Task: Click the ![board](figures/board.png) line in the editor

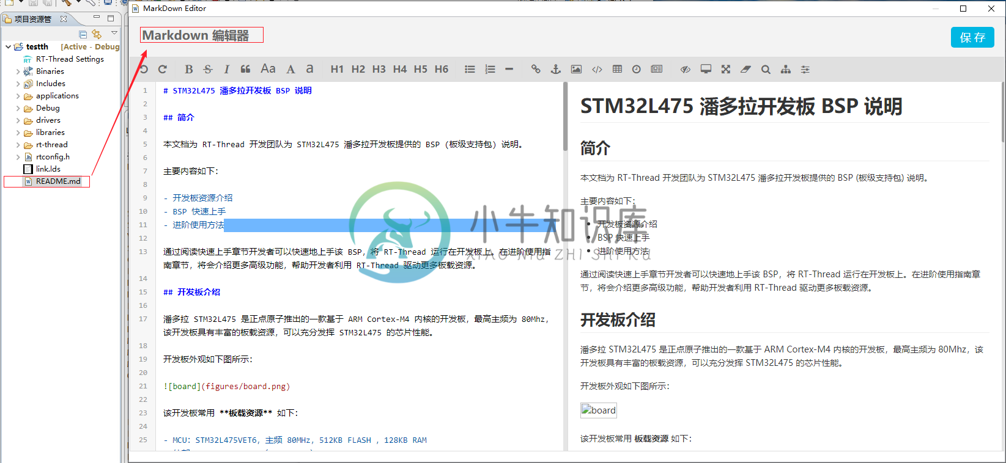Action: [226, 386]
